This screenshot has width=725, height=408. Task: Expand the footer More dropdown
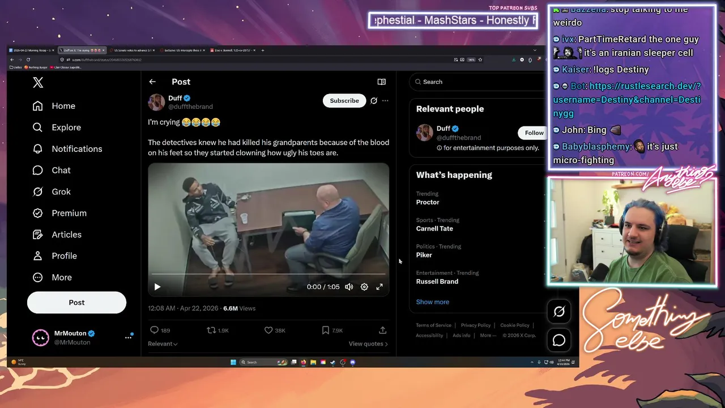click(488, 335)
